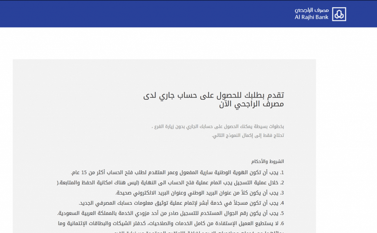
Task: Click condition 2 about completing registration to the end
Action: (170, 183)
